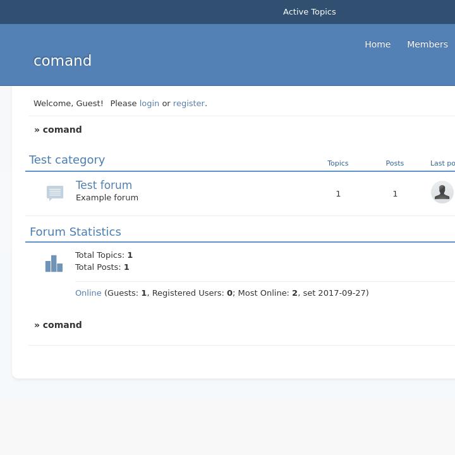Click the Topics column header

click(x=337, y=163)
